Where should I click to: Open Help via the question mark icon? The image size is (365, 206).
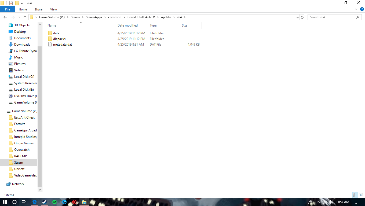(362, 9)
